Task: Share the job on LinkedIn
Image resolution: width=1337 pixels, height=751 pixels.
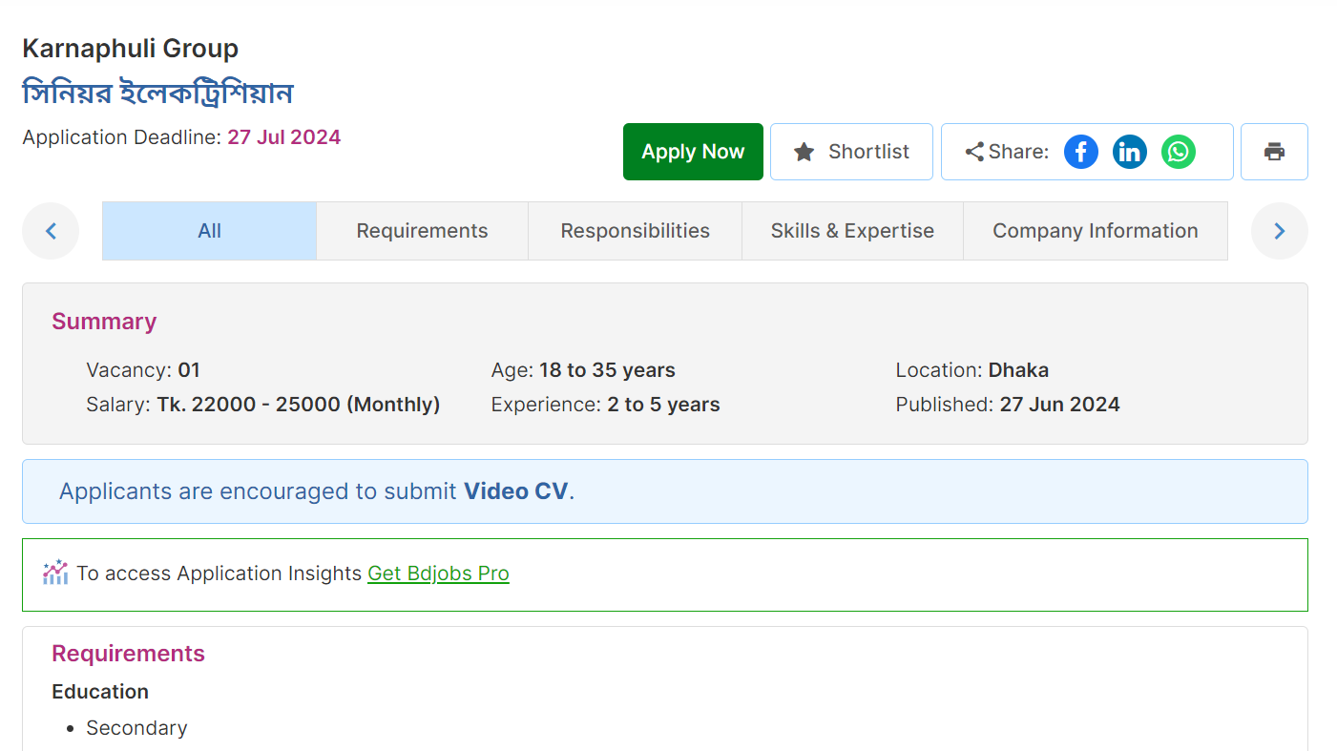Action: 1130,152
